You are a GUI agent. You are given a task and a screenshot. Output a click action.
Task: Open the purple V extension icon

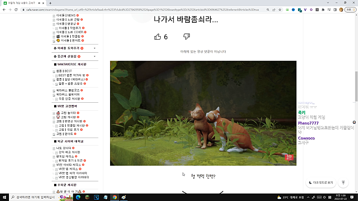point(305,10)
